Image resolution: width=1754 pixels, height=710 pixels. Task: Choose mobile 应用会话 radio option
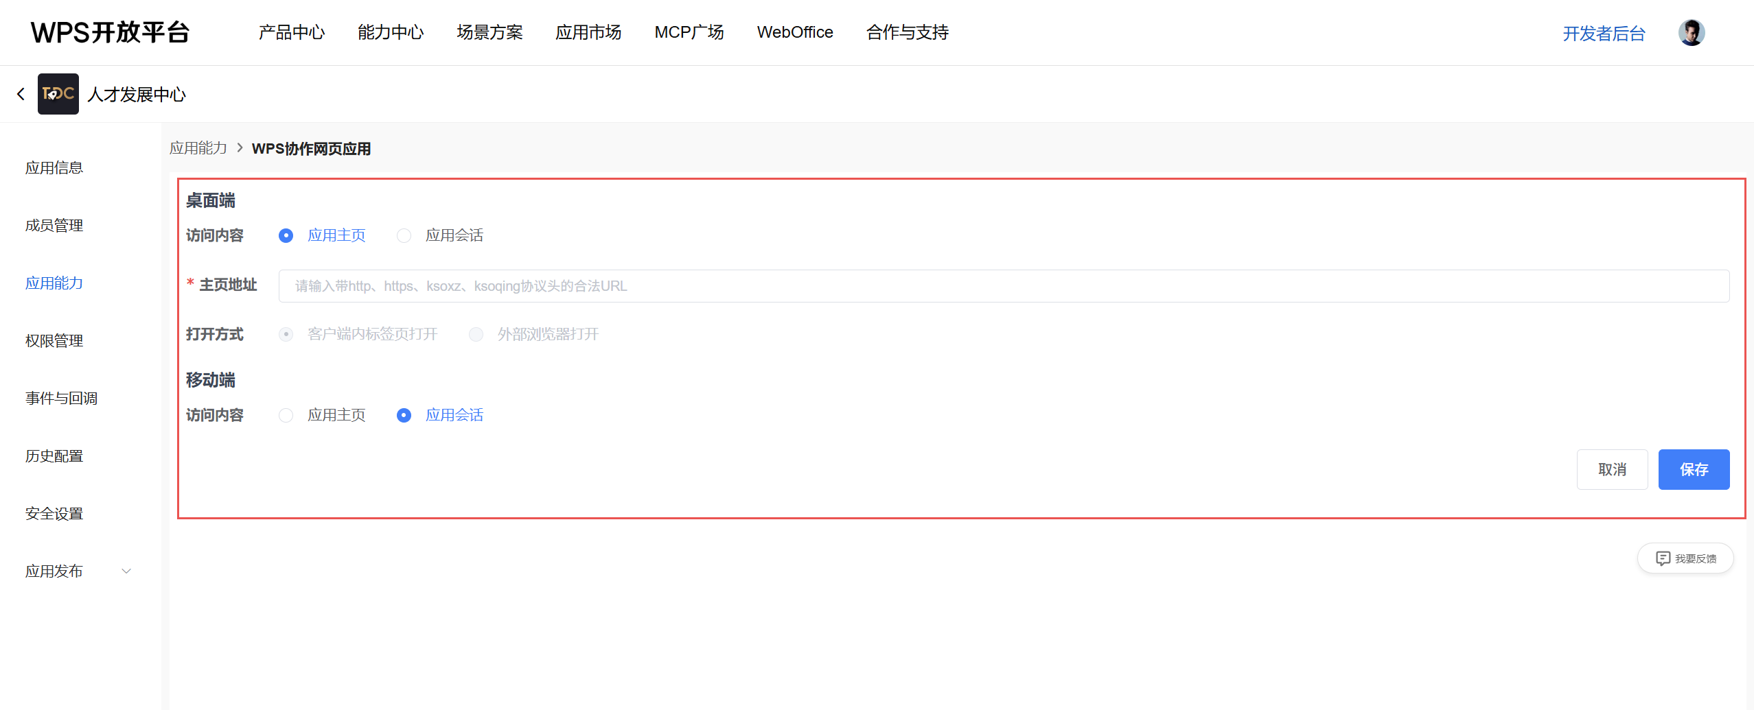click(404, 416)
